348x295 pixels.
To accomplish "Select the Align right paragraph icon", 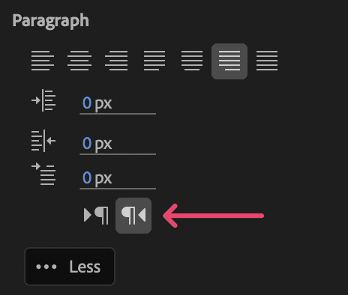I will click(116, 61).
